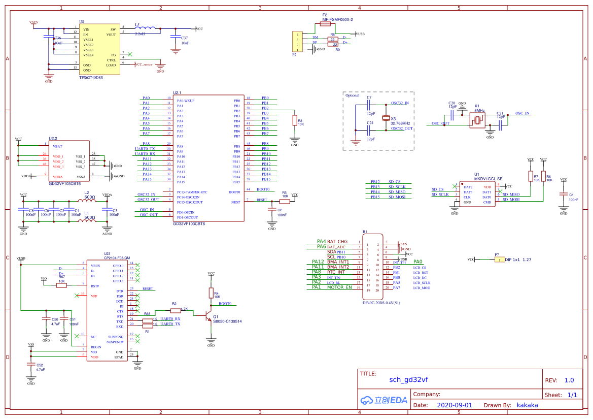593x420 pixels.
Task: Click capacitor C52 4.7uF symbol
Action: coord(30,366)
